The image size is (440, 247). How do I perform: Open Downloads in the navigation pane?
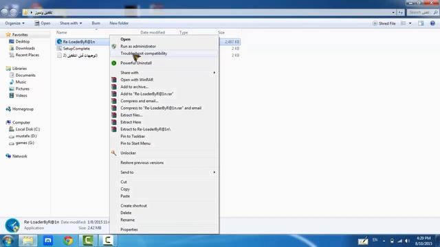[x=25, y=48]
